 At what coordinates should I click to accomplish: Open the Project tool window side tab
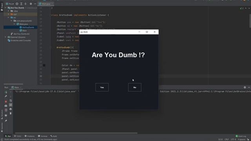(x=2, y=7)
